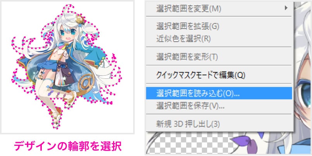
Task: Click the character's dark shoulder bag
Action: tap(66, 75)
